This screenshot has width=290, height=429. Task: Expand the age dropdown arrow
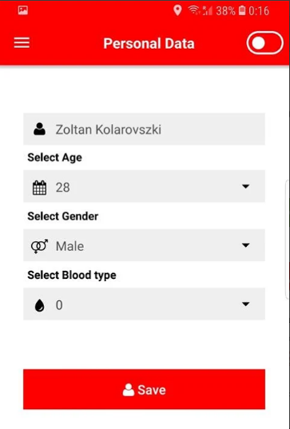pos(246,186)
